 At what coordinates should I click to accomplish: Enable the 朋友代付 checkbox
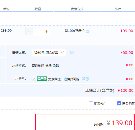tap(91, 103)
